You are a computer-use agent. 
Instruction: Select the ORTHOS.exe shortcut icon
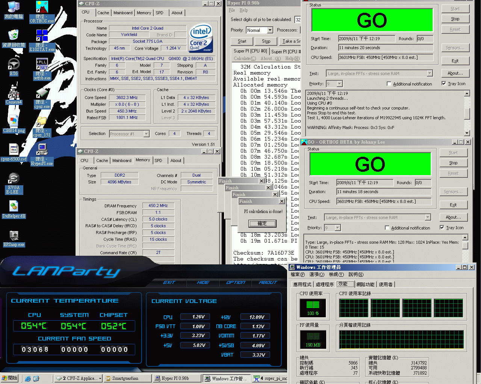[x=42, y=12]
